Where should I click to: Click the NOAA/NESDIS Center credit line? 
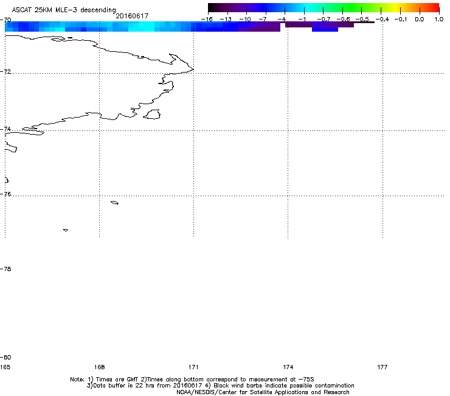click(x=263, y=392)
